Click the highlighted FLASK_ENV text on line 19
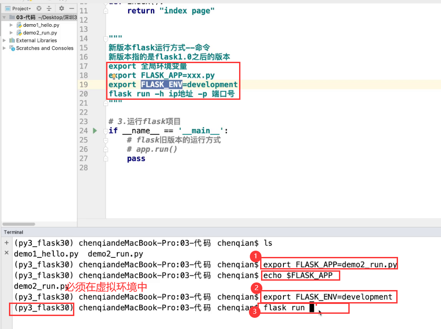The width and height of the screenshot is (441, 329). coord(162,85)
